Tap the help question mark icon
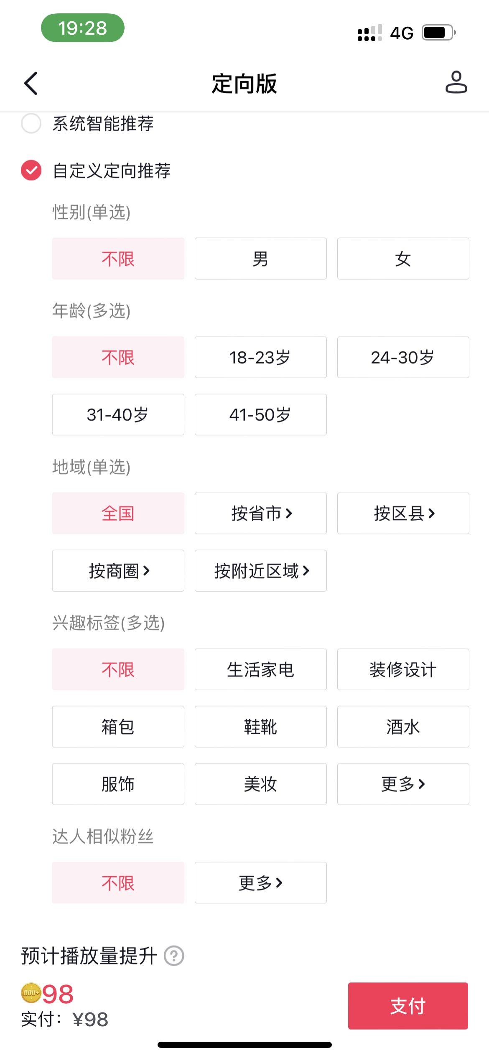The width and height of the screenshot is (489, 1058). (174, 956)
